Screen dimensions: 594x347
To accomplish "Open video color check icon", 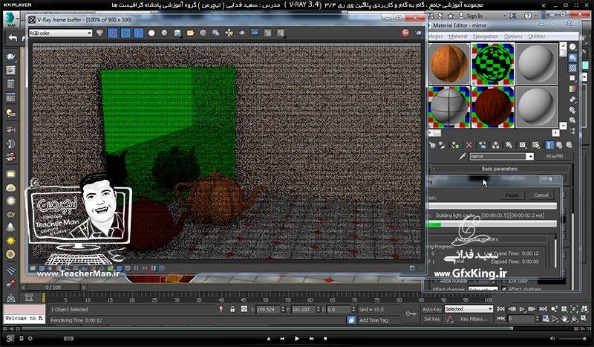I will pos(572,89).
